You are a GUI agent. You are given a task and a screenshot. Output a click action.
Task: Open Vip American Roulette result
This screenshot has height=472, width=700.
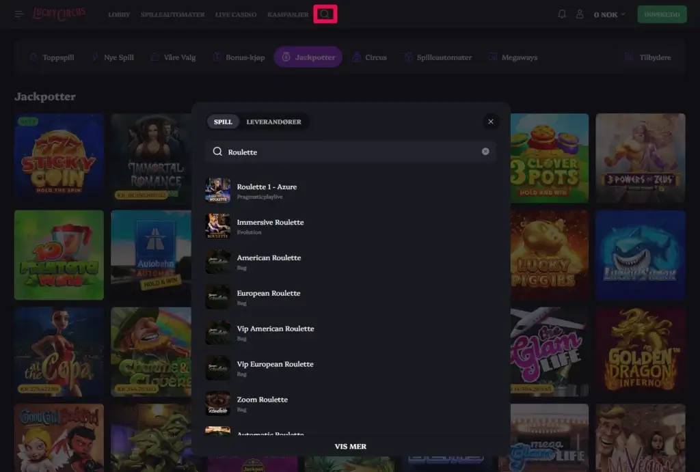(x=351, y=333)
